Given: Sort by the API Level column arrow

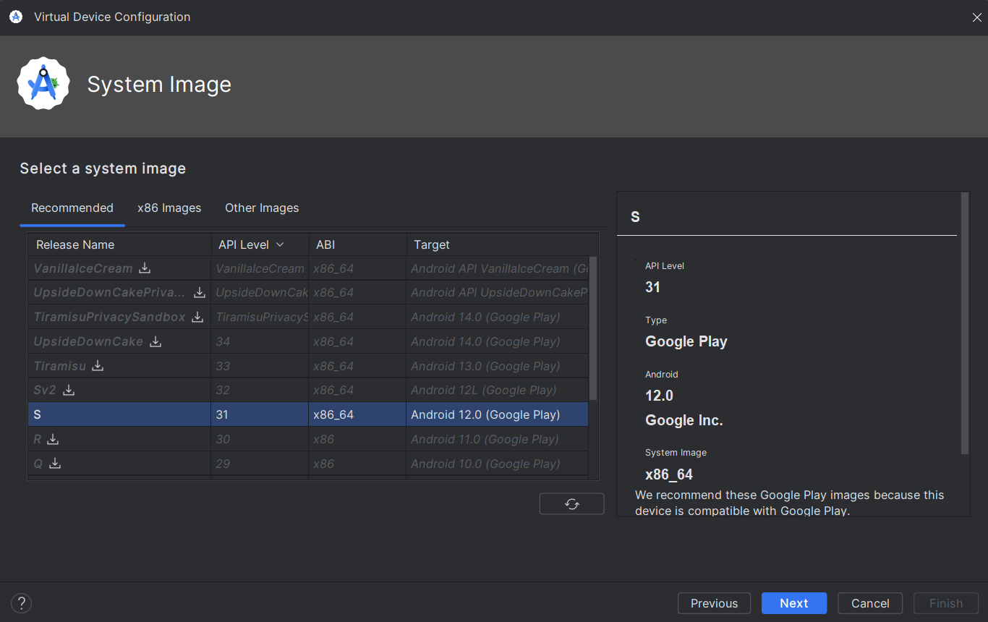Looking at the screenshot, I should click(x=280, y=245).
